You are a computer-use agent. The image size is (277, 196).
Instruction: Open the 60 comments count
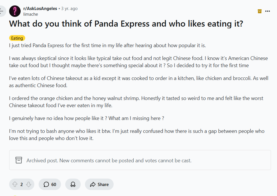[x=54, y=184]
